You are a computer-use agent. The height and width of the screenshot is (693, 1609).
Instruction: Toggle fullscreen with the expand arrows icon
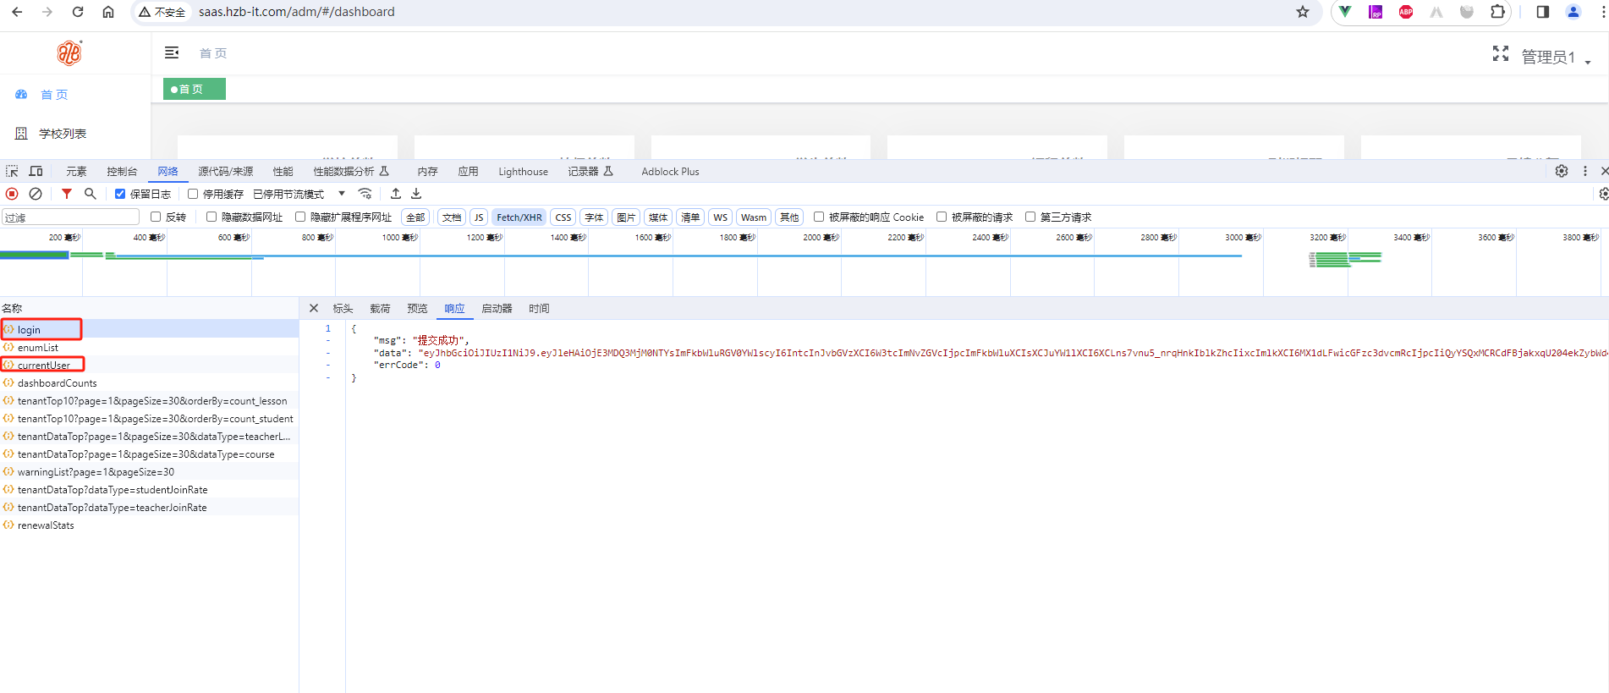1501,53
